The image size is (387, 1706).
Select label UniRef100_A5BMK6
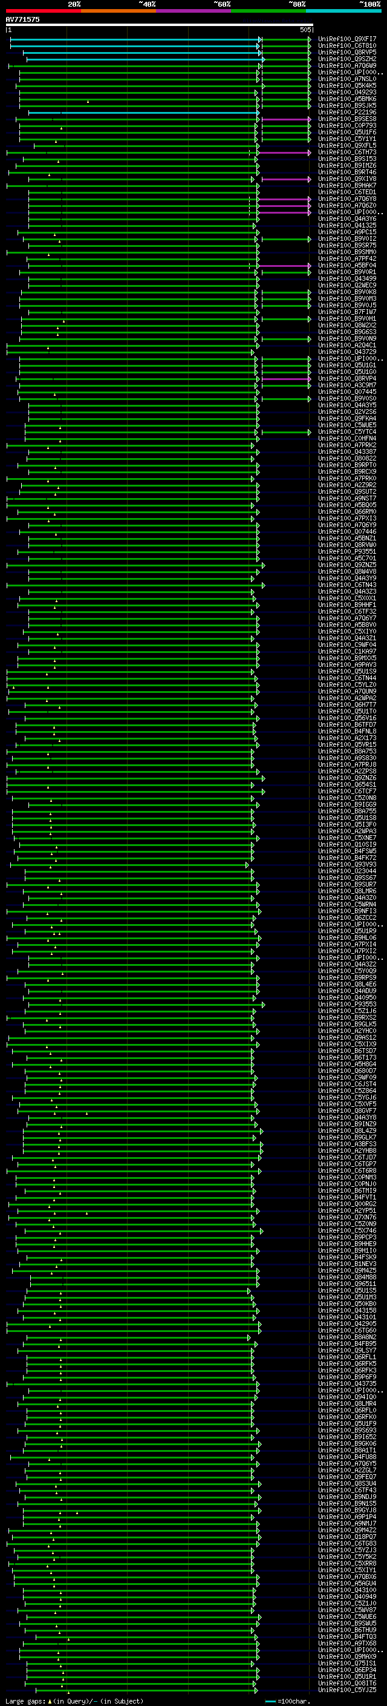pos(347,99)
